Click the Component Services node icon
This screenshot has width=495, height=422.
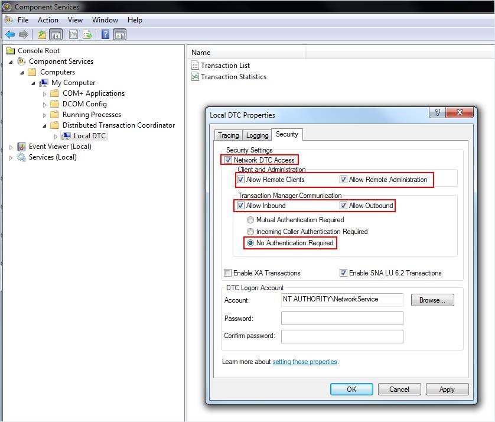click(x=21, y=61)
